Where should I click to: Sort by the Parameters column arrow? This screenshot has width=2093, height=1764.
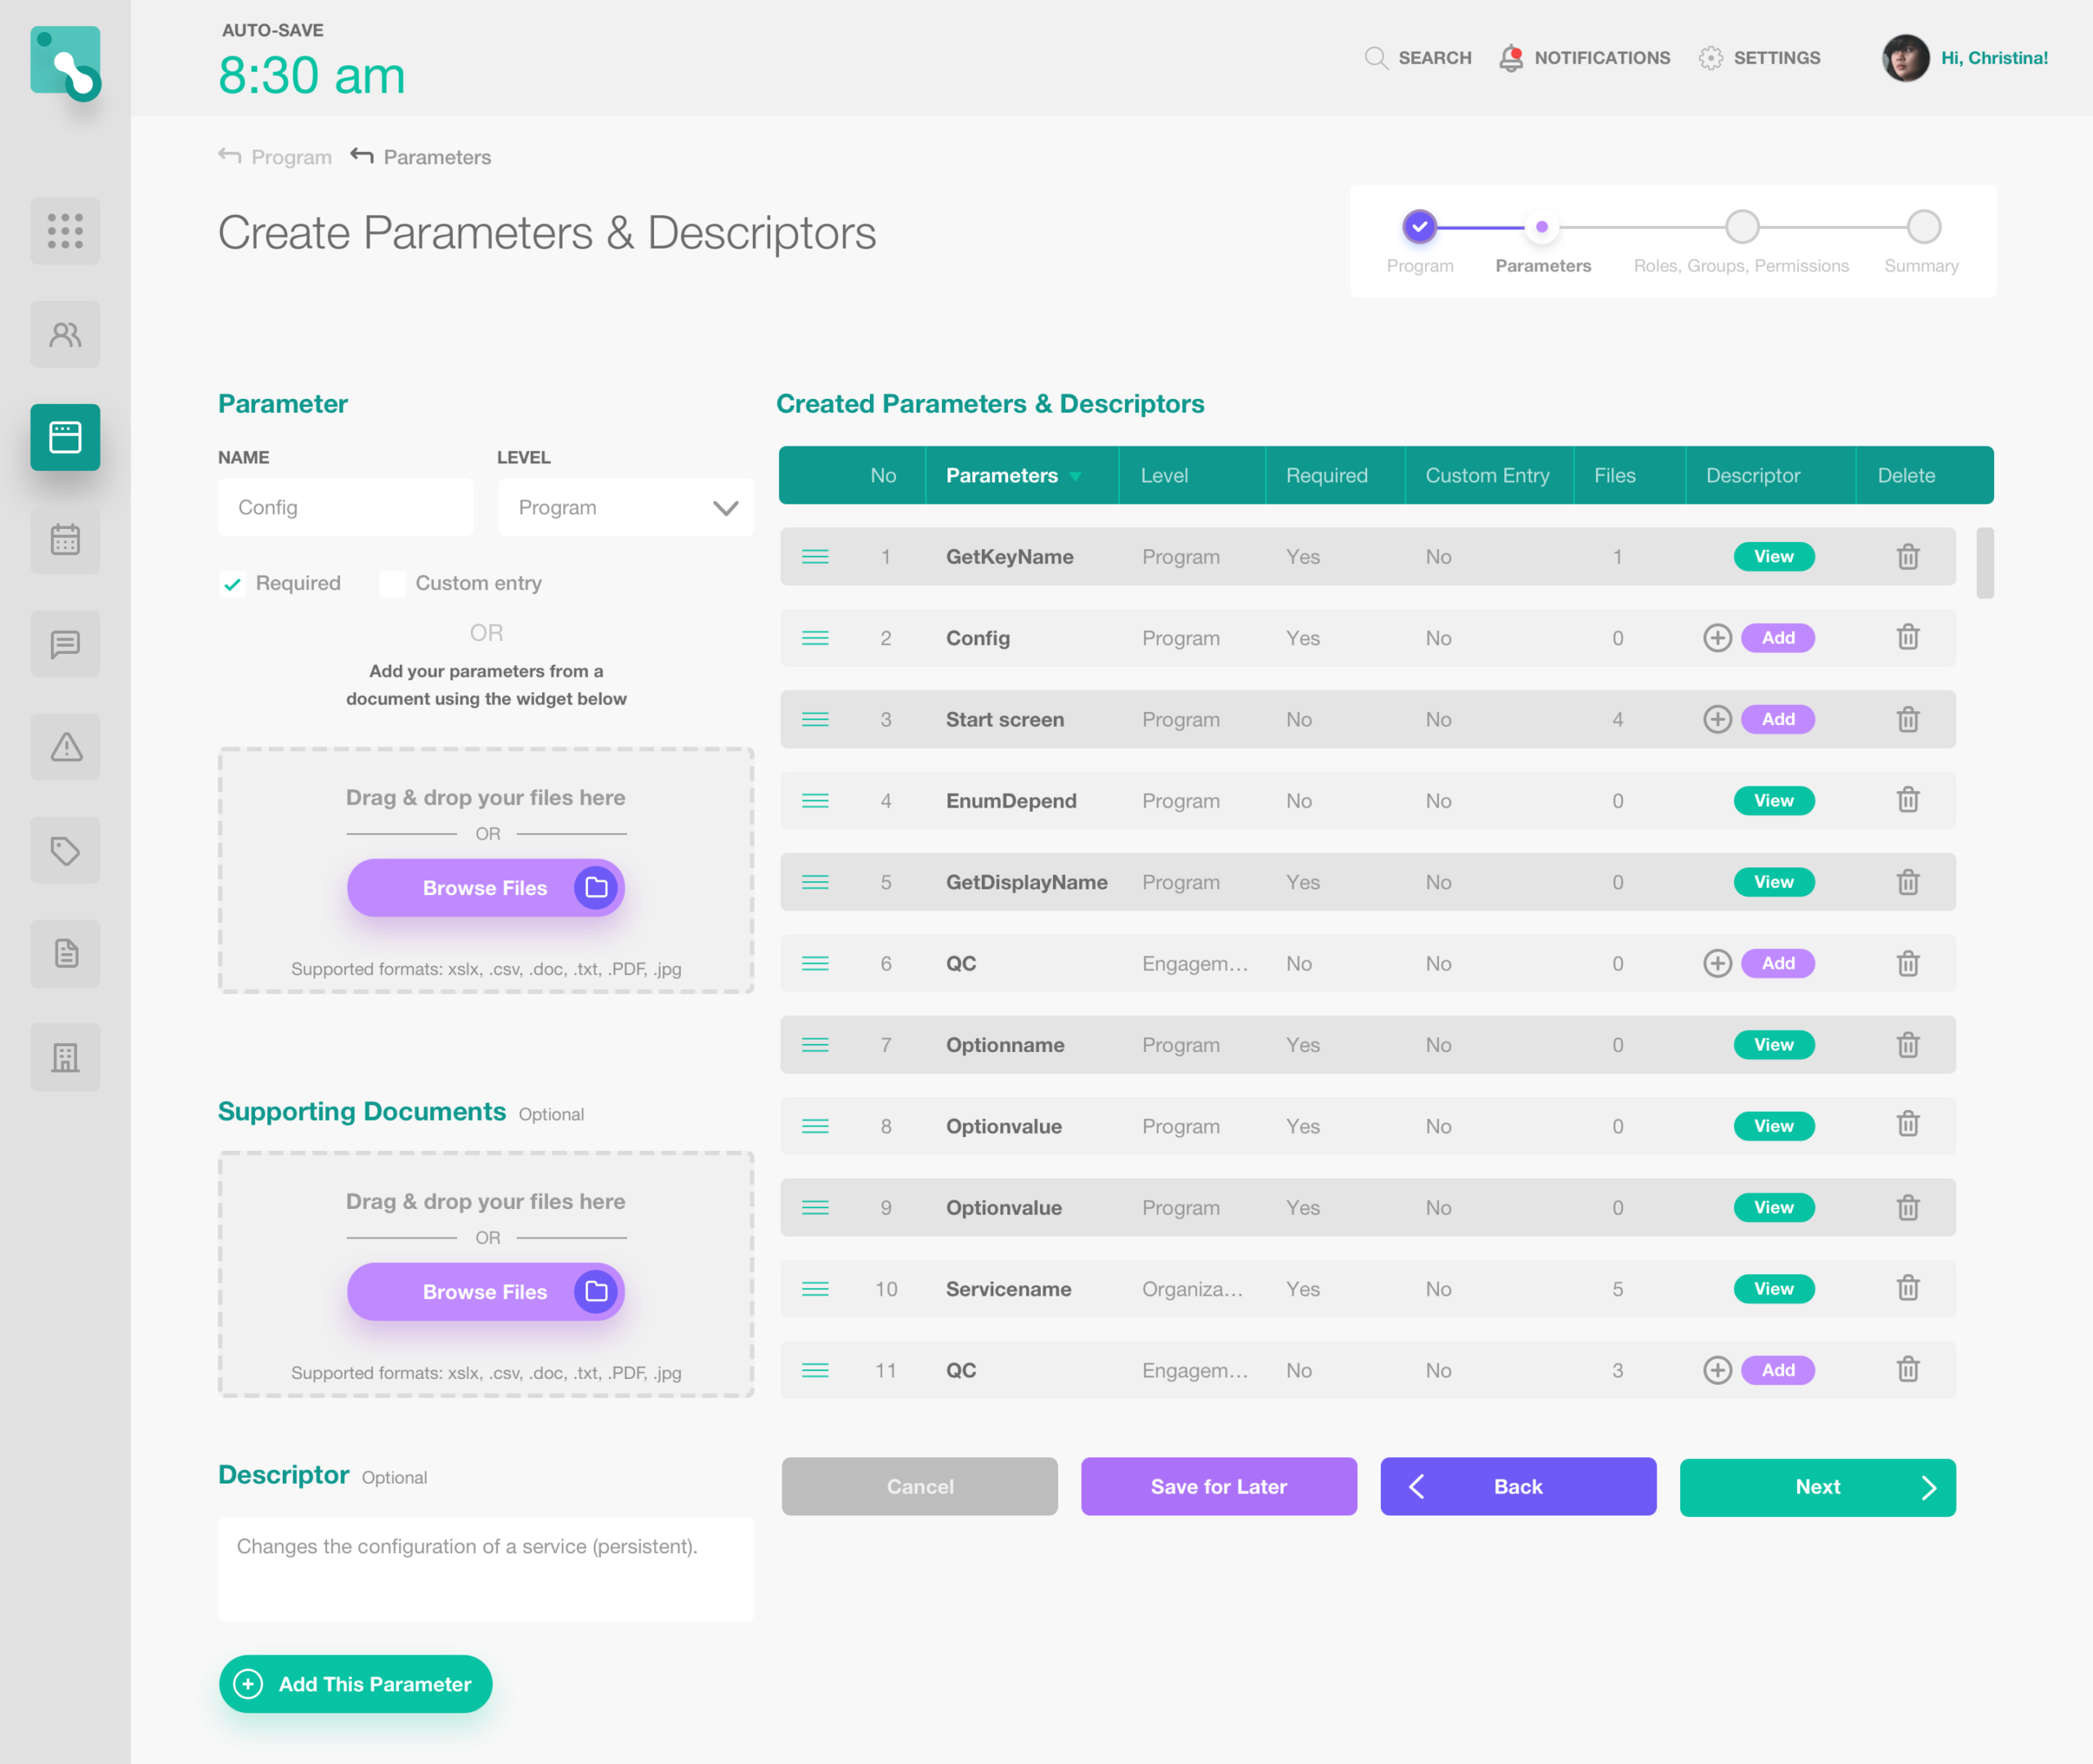1075,476
